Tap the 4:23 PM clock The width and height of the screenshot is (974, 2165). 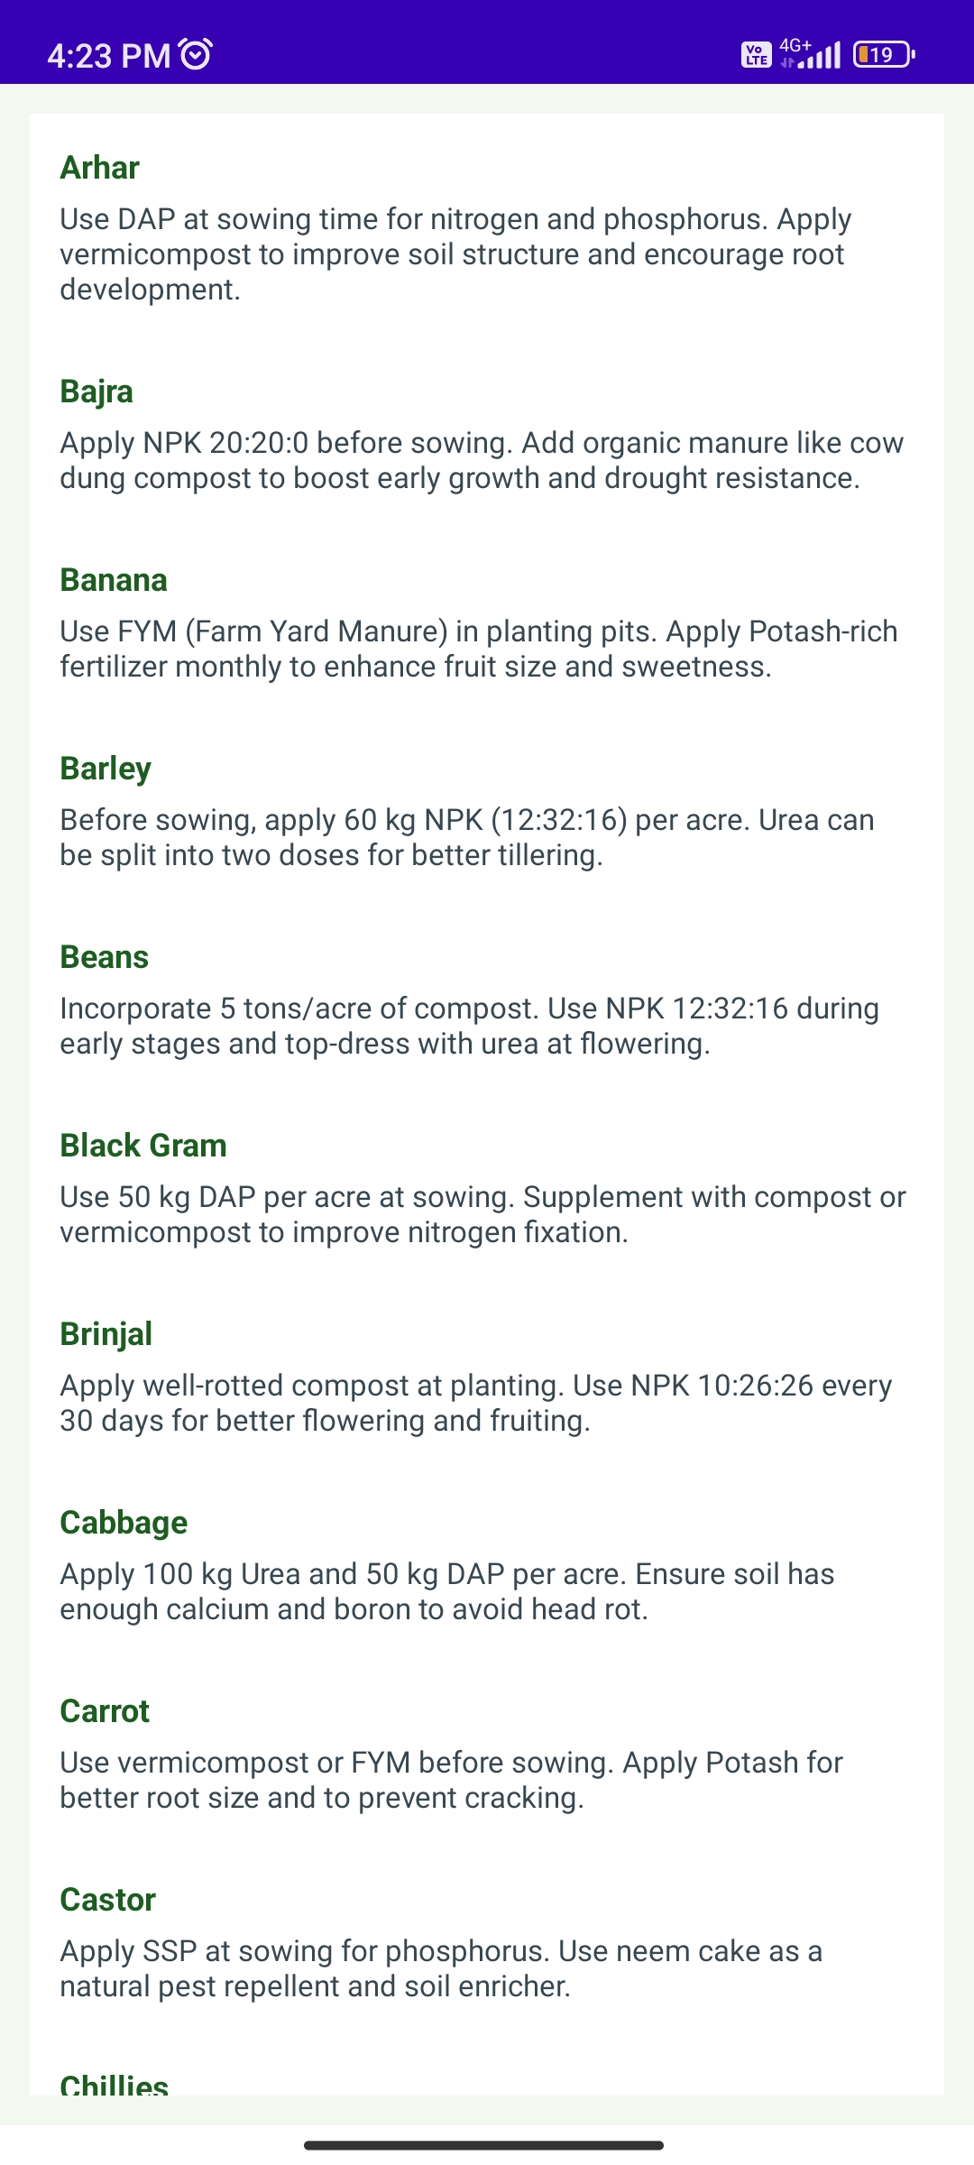[x=109, y=56]
